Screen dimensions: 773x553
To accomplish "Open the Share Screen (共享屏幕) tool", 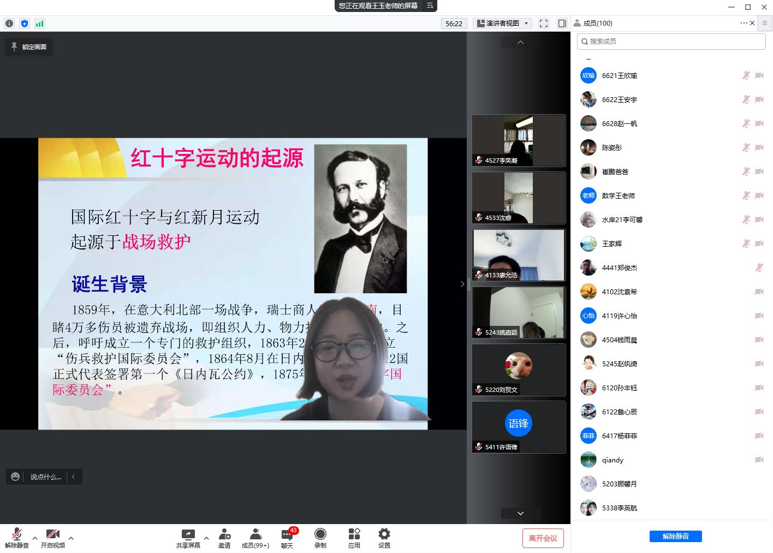I will [x=188, y=537].
